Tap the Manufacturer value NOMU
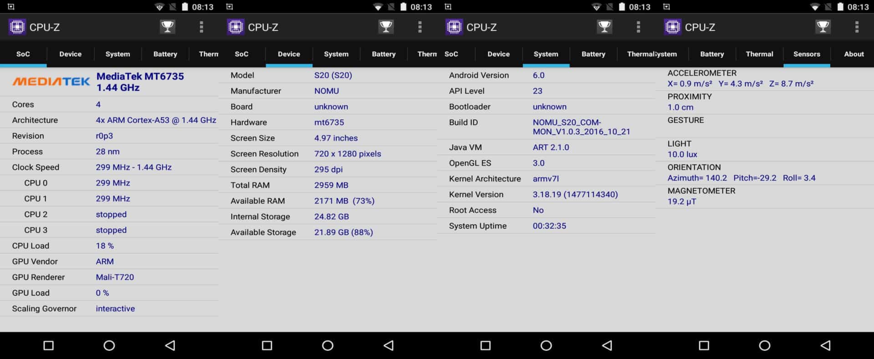The height and width of the screenshot is (359, 874). pyautogui.click(x=326, y=91)
